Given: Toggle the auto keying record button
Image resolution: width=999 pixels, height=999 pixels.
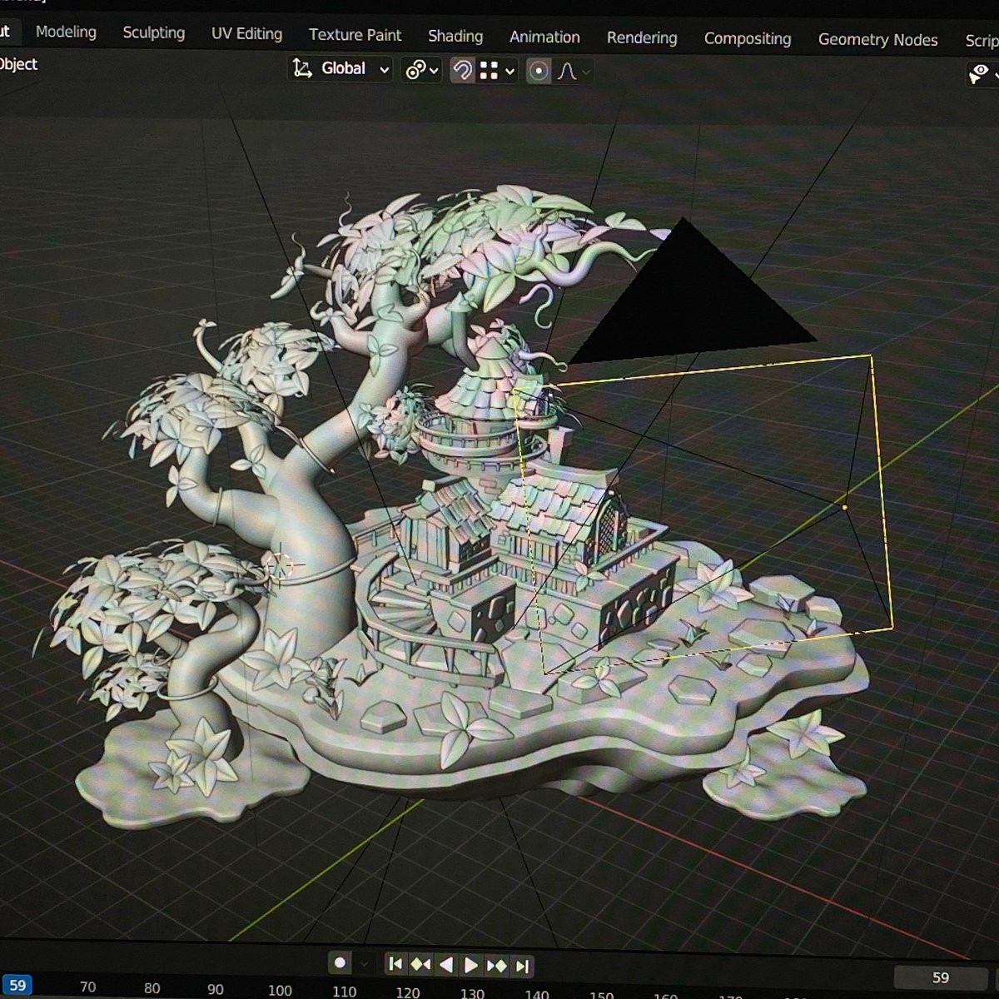Looking at the screenshot, I should coord(340,963).
